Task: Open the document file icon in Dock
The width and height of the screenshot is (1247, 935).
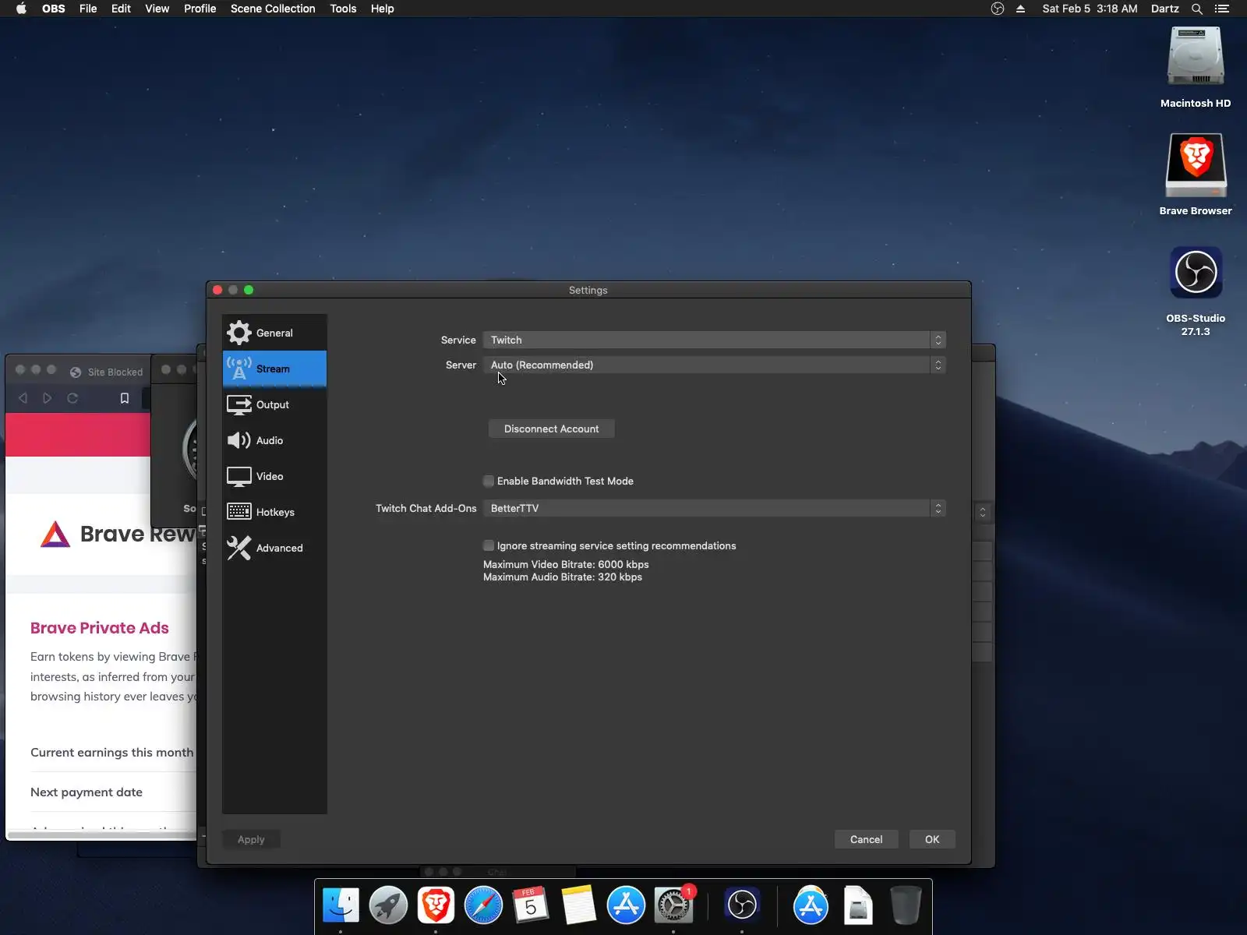Action: coord(858,905)
